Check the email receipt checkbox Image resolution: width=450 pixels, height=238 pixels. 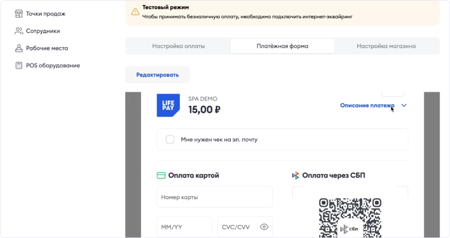click(170, 140)
